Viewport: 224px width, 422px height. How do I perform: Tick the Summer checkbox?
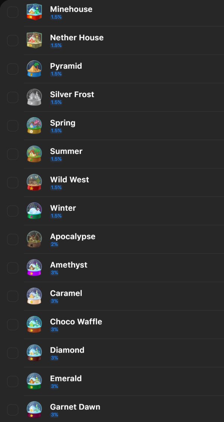(x=13, y=154)
